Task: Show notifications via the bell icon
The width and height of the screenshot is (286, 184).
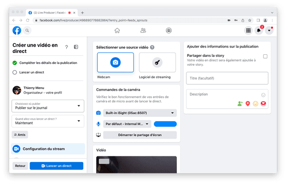Action: pyautogui.click(x=259, y=31)
